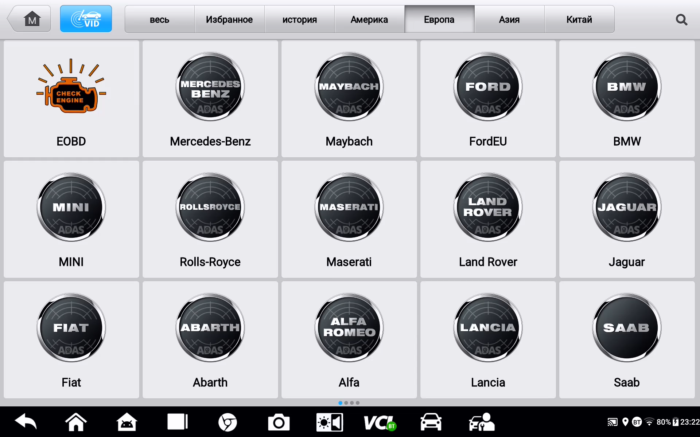The width and height of the screenshot is (700, 437).
Task: Select the Mercedes-Benz ADAS badge
Action: click(210, 86)
